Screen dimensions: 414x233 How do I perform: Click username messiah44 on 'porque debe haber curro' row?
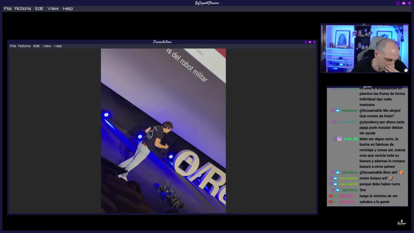pos(349,184)
